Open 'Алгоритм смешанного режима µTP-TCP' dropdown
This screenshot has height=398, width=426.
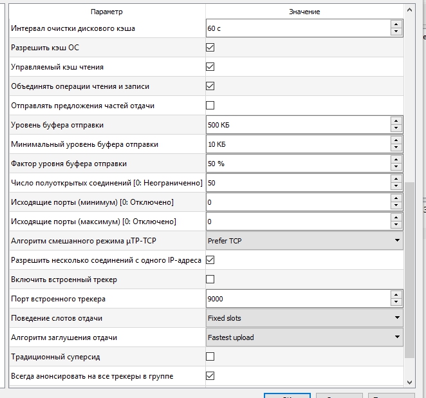click(x=304, y=241)
